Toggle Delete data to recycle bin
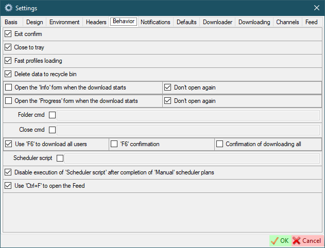 click(x=8, y=74)
